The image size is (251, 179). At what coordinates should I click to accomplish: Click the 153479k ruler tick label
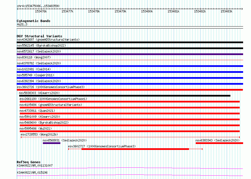point(120,11)
